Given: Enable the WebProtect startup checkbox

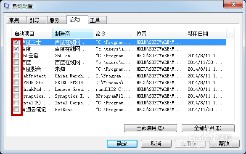Looking at the screenshot, I should click(x=16, y=76).
